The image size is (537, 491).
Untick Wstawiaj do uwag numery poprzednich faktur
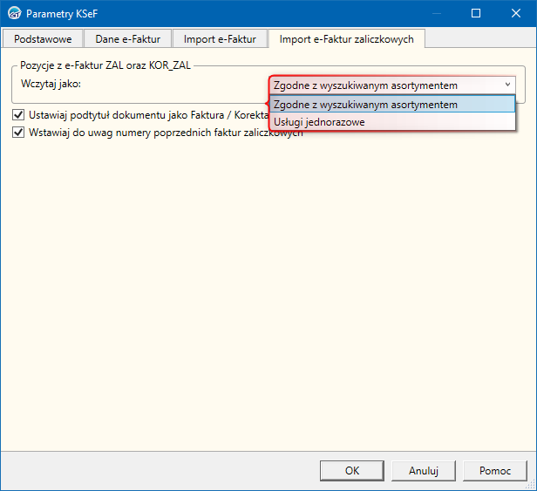point(18,132)
